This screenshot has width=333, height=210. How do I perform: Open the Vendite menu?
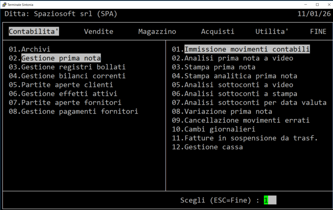[x=99, y=32]
